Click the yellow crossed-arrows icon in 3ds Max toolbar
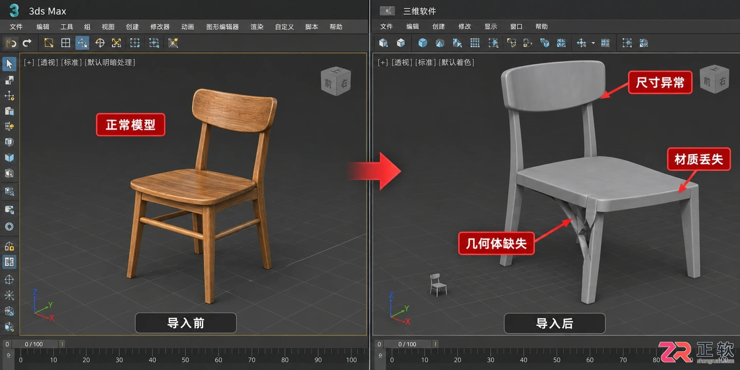Viewport: 740px width, 370px height. tap(117, 43)
